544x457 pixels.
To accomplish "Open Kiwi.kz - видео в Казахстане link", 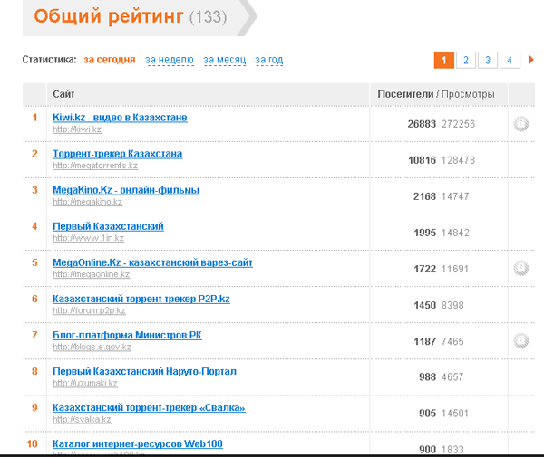I will tap(120, 118).
